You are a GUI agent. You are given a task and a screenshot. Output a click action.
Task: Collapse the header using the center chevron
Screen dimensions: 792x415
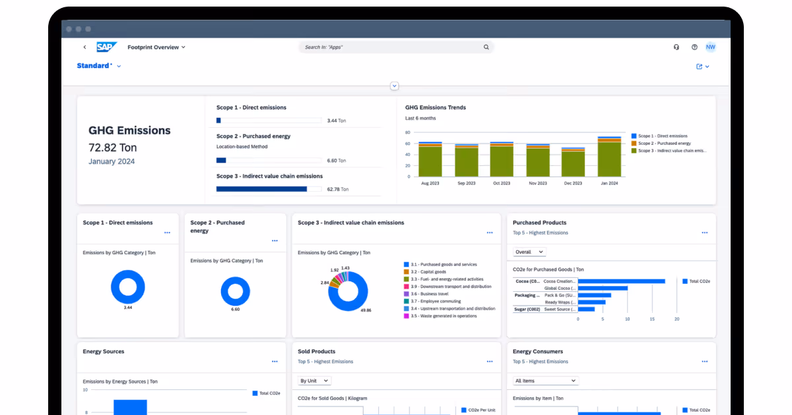[x=394, y=86]
